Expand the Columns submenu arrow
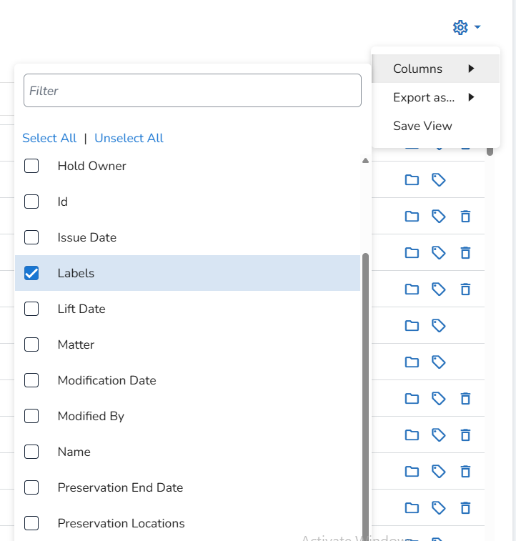Screen dimensions: 516x541 [471, 69]
